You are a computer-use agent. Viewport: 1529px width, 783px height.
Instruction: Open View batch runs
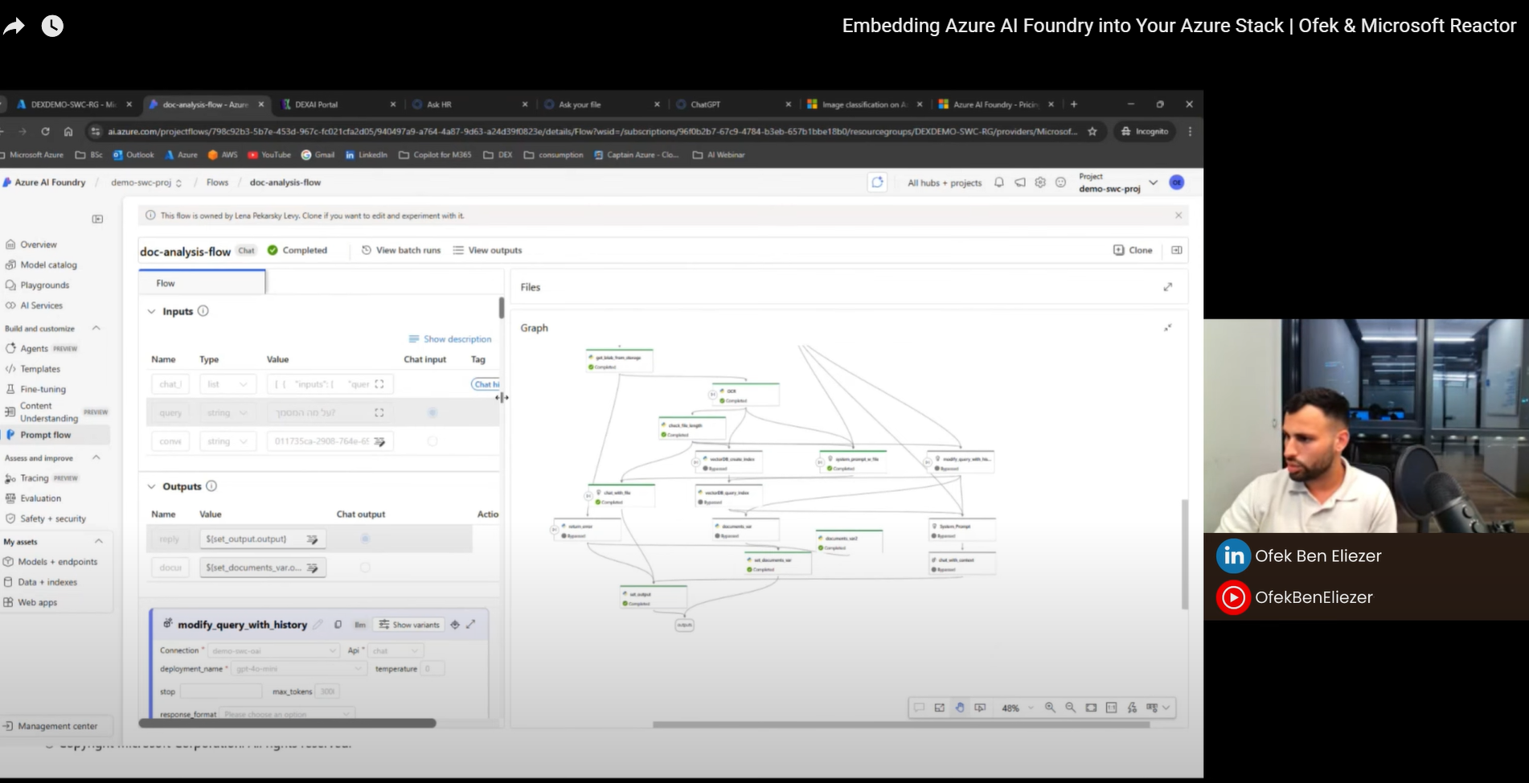tap(401, 250)
